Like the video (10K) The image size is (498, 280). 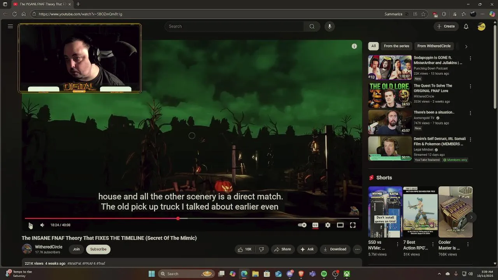(x=245, y=249)
